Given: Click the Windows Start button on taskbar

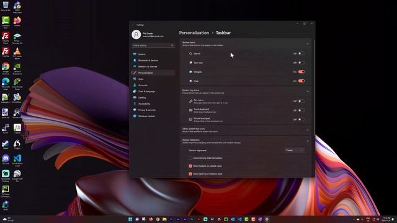Looking at the screenshot, I should pos(130,219).
